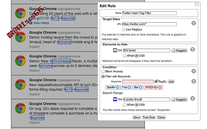Click Chrome avatar on io13 keynote tweet
This screenshot has height=129, width=207.
point(20,13)
